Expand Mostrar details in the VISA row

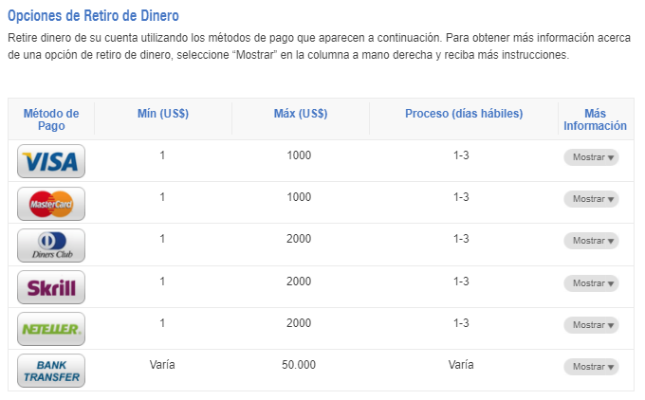591,157
